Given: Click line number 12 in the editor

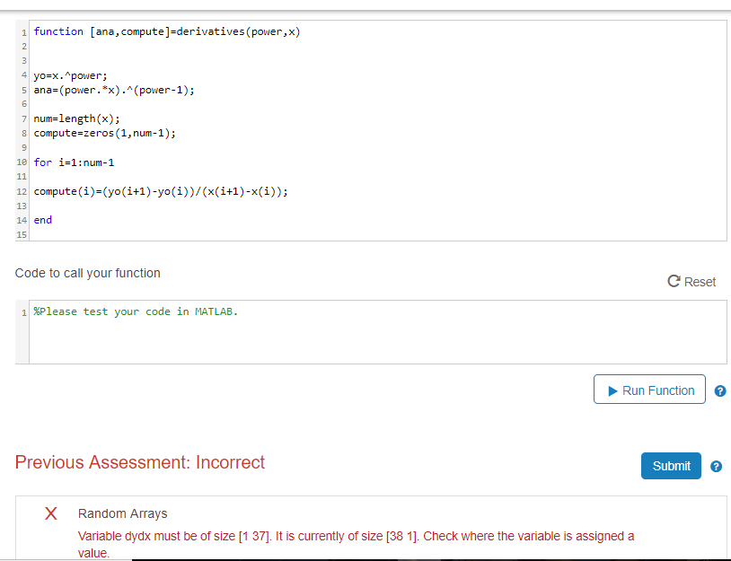Looking at the screenshot, I should pos(21,191).
